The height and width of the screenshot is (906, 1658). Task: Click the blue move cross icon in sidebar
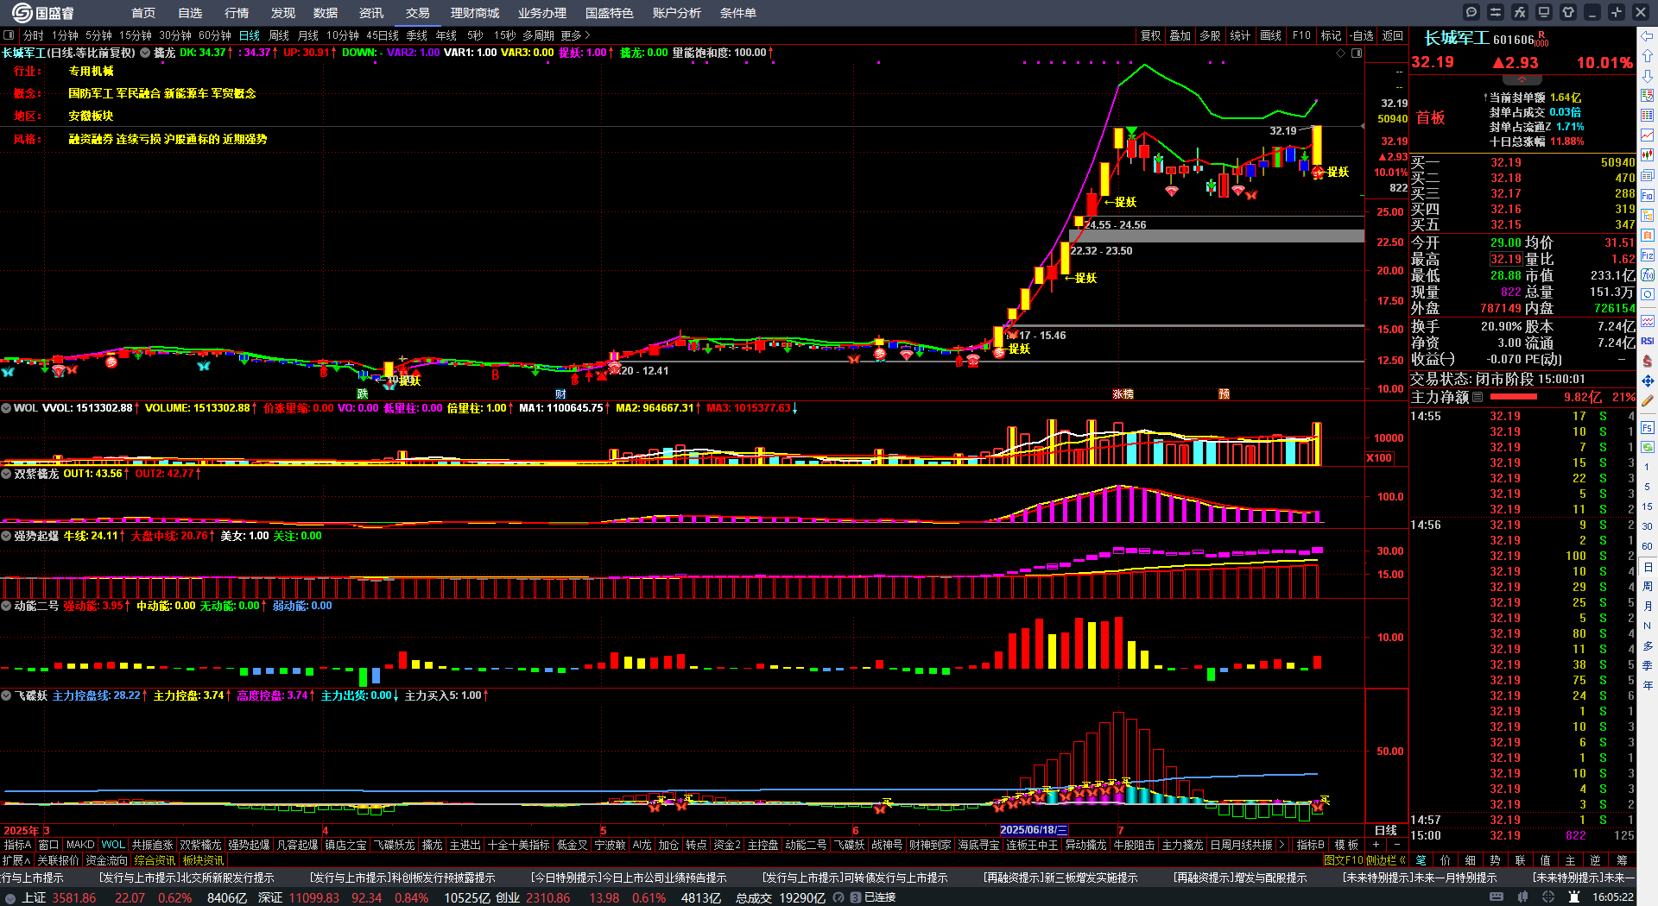pos(1648,381)
